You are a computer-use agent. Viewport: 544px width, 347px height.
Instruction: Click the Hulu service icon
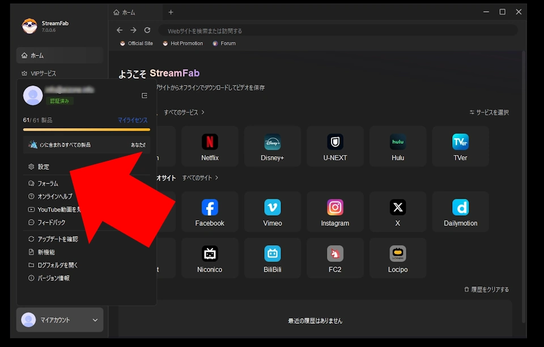(397, 146)
